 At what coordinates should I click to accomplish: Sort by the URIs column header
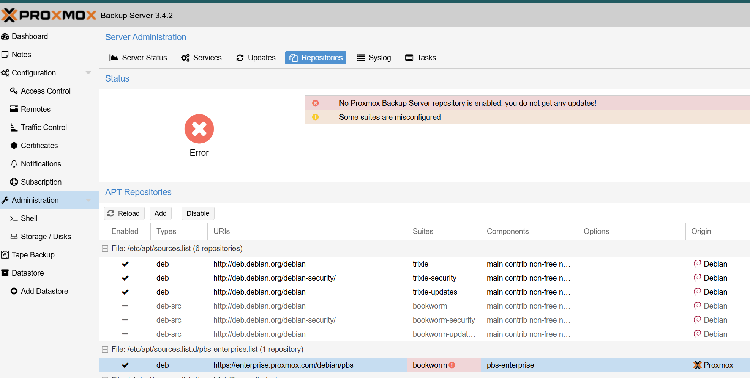(x=307, y=231)
